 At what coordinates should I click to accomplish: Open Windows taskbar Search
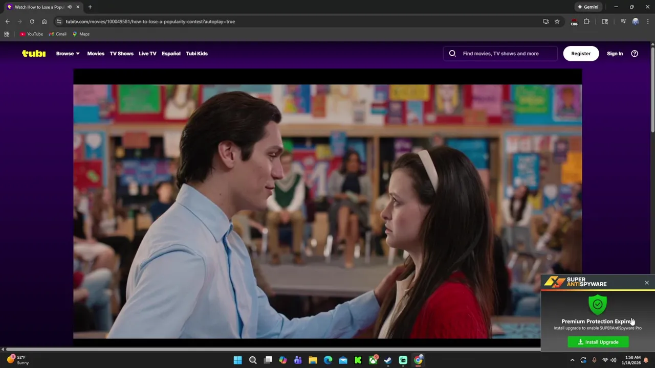(x=253, y=360)
